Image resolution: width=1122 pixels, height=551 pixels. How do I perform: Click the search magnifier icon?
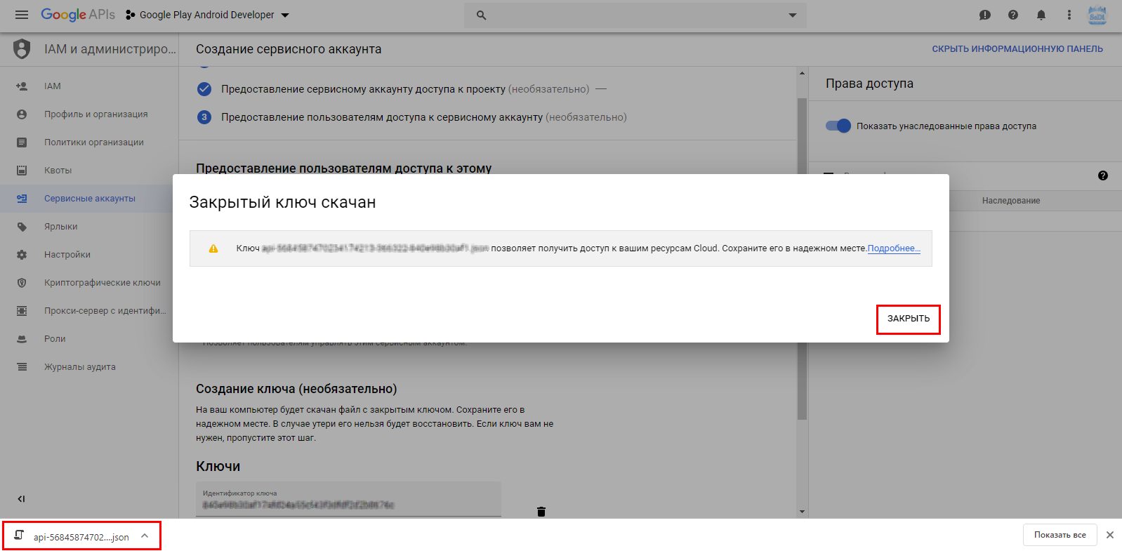tap(481, 15)
